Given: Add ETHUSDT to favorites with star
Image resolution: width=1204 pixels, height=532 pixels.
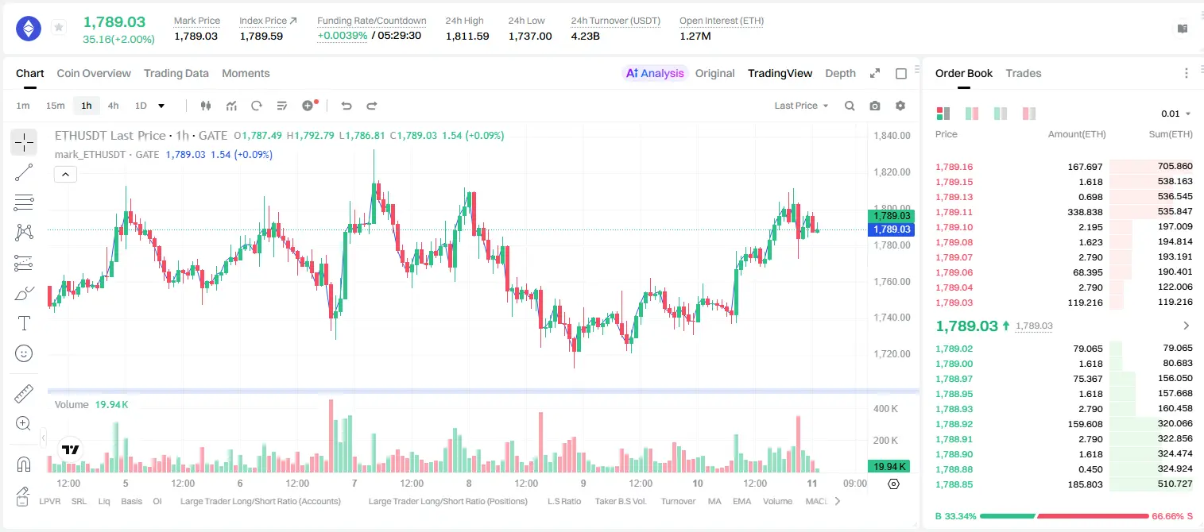Looking at the screenshot, I should pyautogui.click(x=59, y=28).
